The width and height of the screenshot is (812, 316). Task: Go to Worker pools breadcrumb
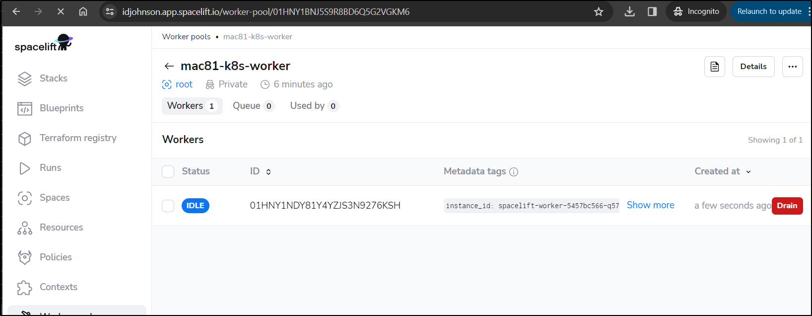(x=186, y=36)
